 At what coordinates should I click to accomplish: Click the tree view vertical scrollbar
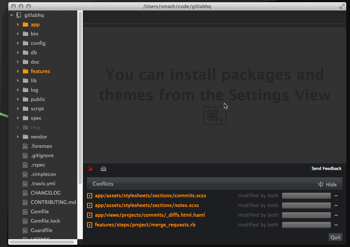pos(80,97)
